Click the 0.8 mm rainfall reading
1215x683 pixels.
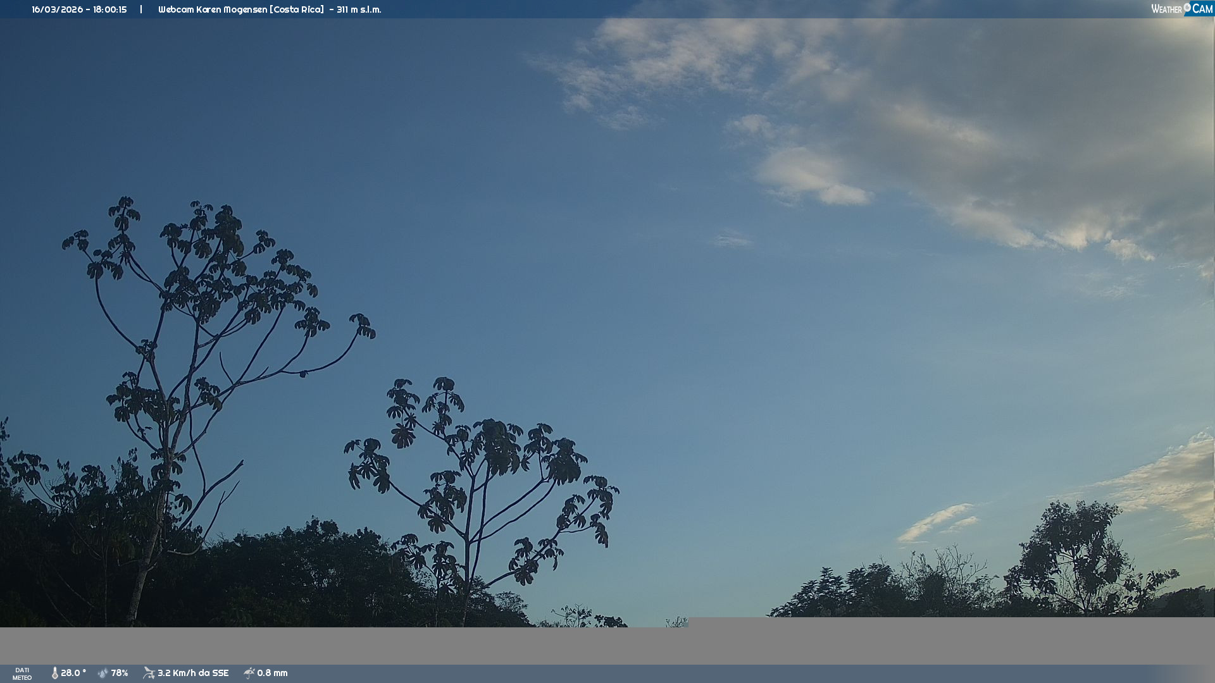pyautogui.click(x=272, y=673)
